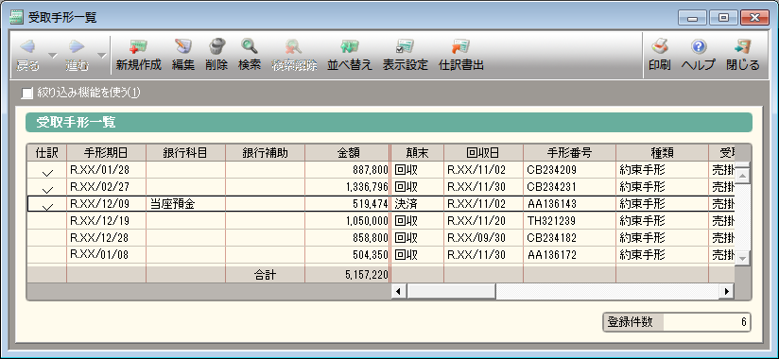Select cell 当座預金 in bank column
The width and height of the screenshot is (779, 359).
(186, 204)
